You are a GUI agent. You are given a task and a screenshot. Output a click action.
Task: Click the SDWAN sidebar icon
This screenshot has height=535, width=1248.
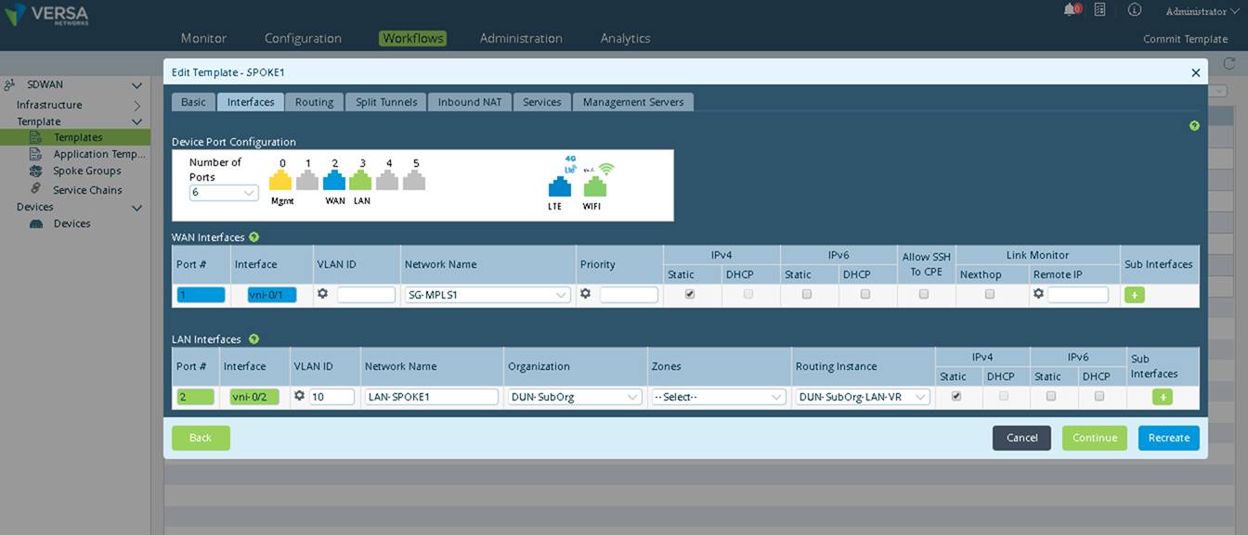tap(10, 84)
